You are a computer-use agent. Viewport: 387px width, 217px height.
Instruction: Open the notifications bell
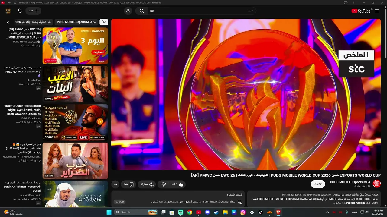coord(20,11)
